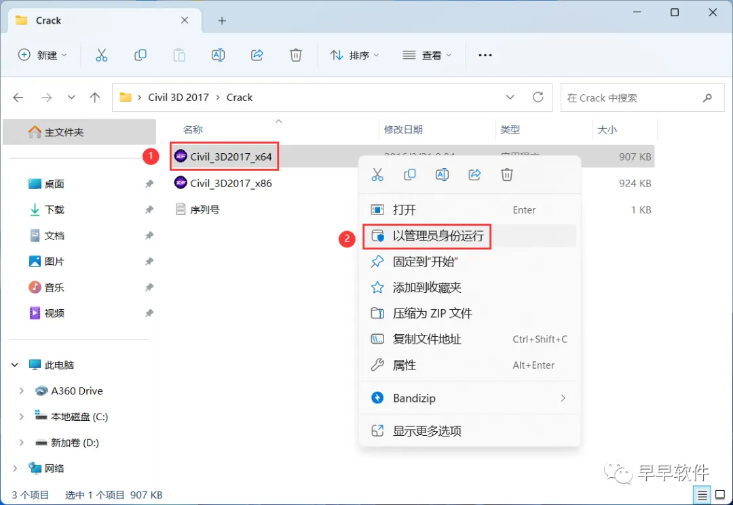Screen dimensions: 733x505
Task: Choose 显示更多选项 in context menu
Action: [x=470, y=431]
